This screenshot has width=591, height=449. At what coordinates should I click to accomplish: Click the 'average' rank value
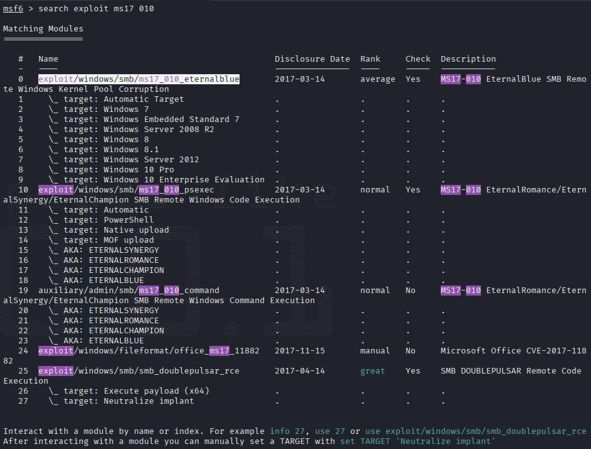click(x=378, y=79)
